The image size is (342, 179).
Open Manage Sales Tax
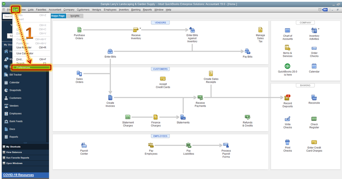[x=260, y=30]
